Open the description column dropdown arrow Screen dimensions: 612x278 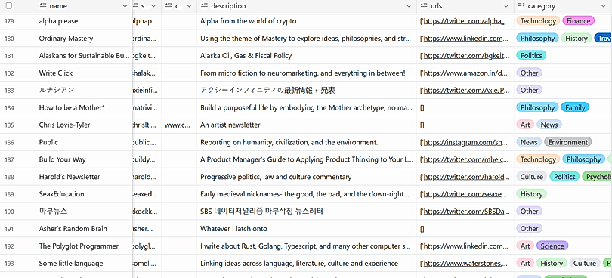(409, 6)
